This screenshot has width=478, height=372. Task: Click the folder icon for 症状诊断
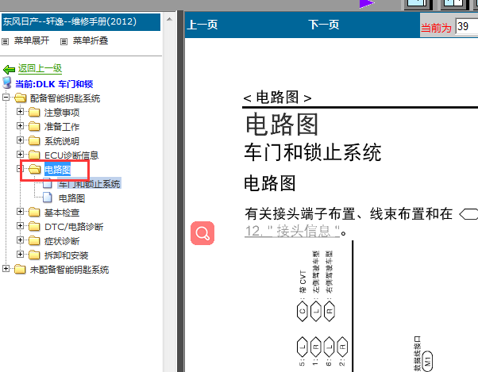pyautogui.click(x=34, y=241)
